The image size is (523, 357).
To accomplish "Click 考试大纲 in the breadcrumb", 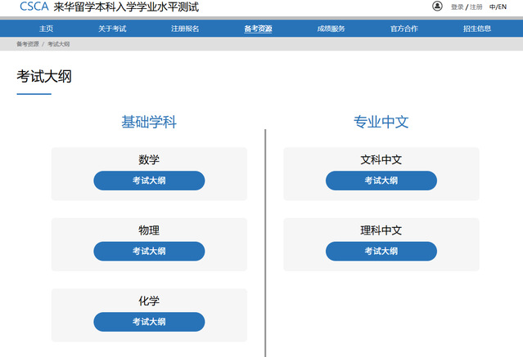I will point(58,44).
